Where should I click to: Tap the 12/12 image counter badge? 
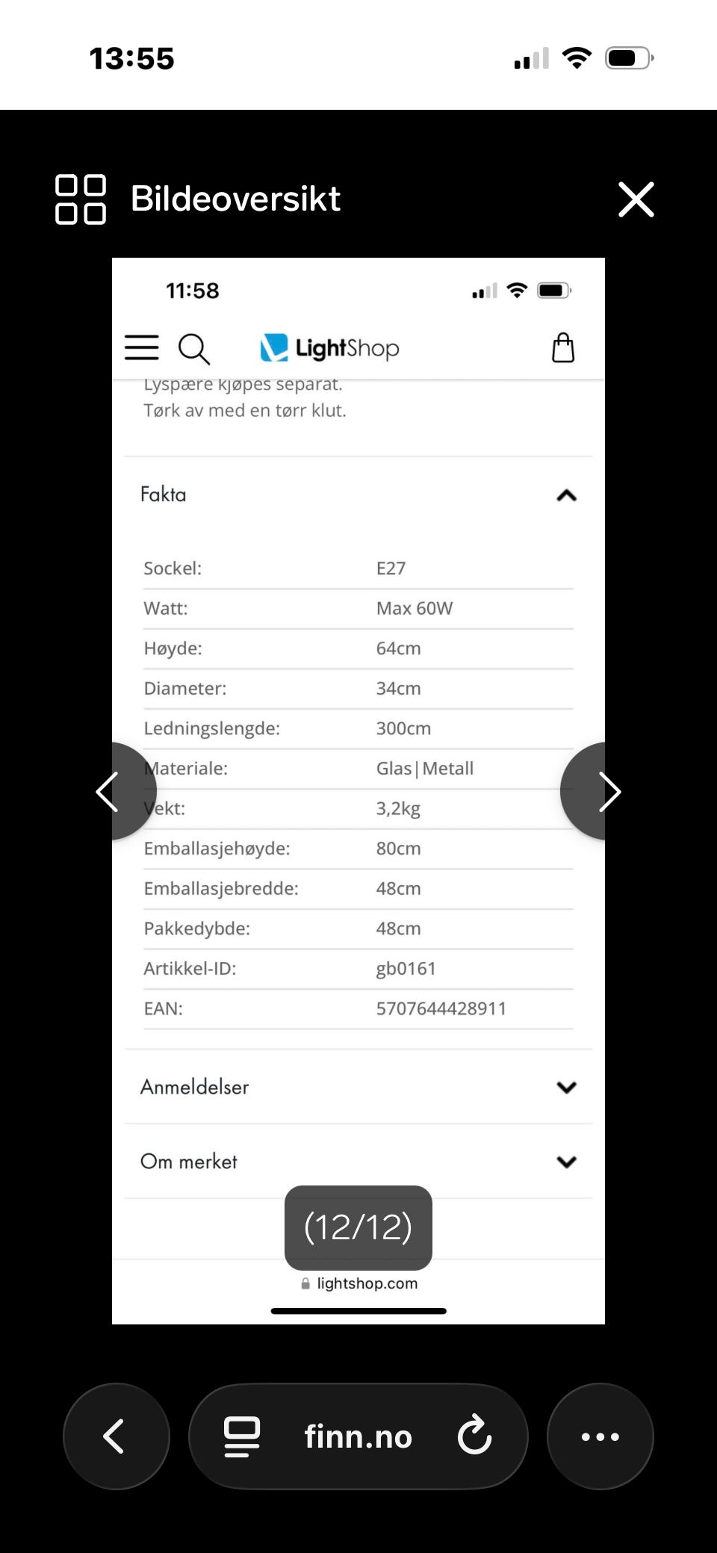[358, 1227]
